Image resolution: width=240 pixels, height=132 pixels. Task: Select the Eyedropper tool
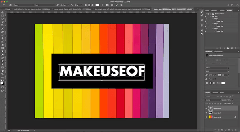point(3,29)
